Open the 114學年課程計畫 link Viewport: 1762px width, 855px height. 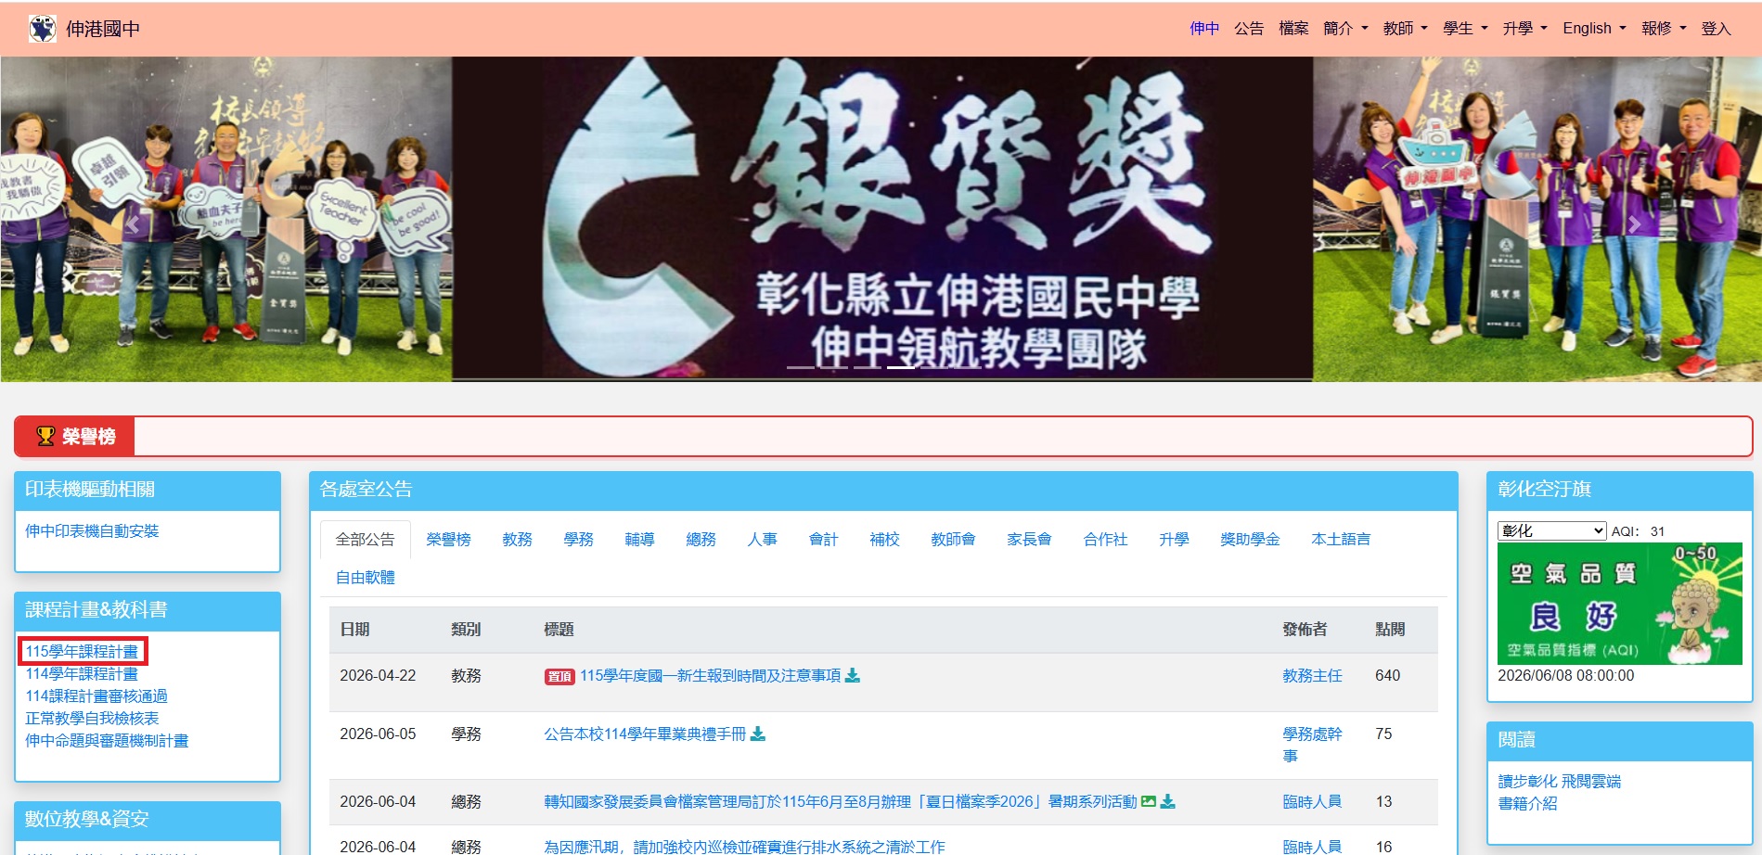[x=82, y=674]
